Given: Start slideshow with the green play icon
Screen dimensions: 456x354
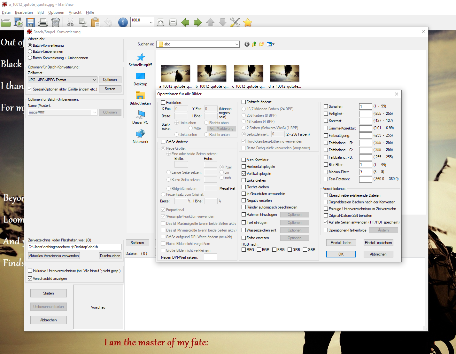Looking at the screenshot, I should pos(18,22).
